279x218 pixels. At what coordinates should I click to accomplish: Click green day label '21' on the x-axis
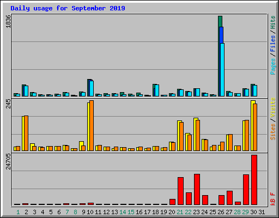pyautogui.click(x=180, y=212)
